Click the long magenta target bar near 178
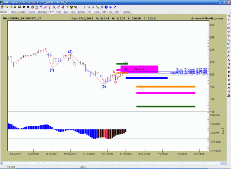231x169 pixels. pyautogui.click(x=166, y=93)
